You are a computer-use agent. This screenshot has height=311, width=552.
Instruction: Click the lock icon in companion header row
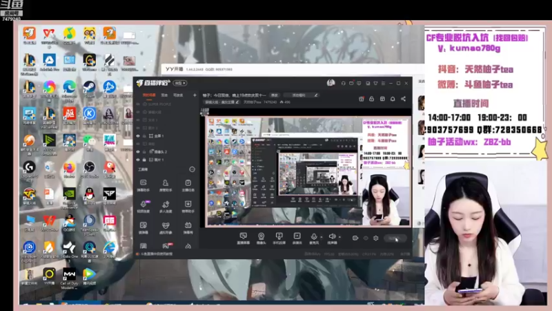coord(371,99)
